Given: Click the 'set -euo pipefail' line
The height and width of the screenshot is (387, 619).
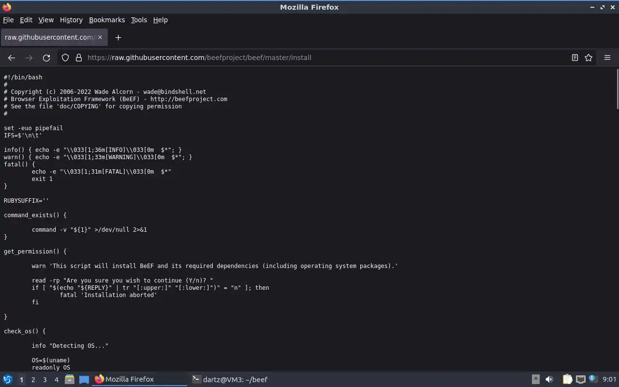Looking at the screenshot, I should click(x=33, y=128).
